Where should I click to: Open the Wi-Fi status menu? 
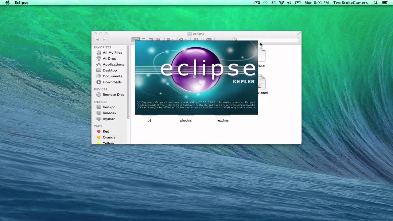[x=282, y=3]
